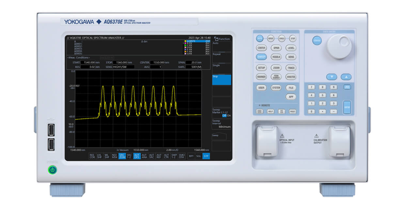Click the LEVEL function key
Image resolution: width=405 pixels, height=209 pixels.
(291, 48)
